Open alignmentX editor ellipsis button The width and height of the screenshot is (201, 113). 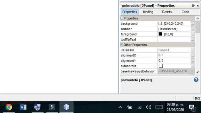[x=193, y=55]
